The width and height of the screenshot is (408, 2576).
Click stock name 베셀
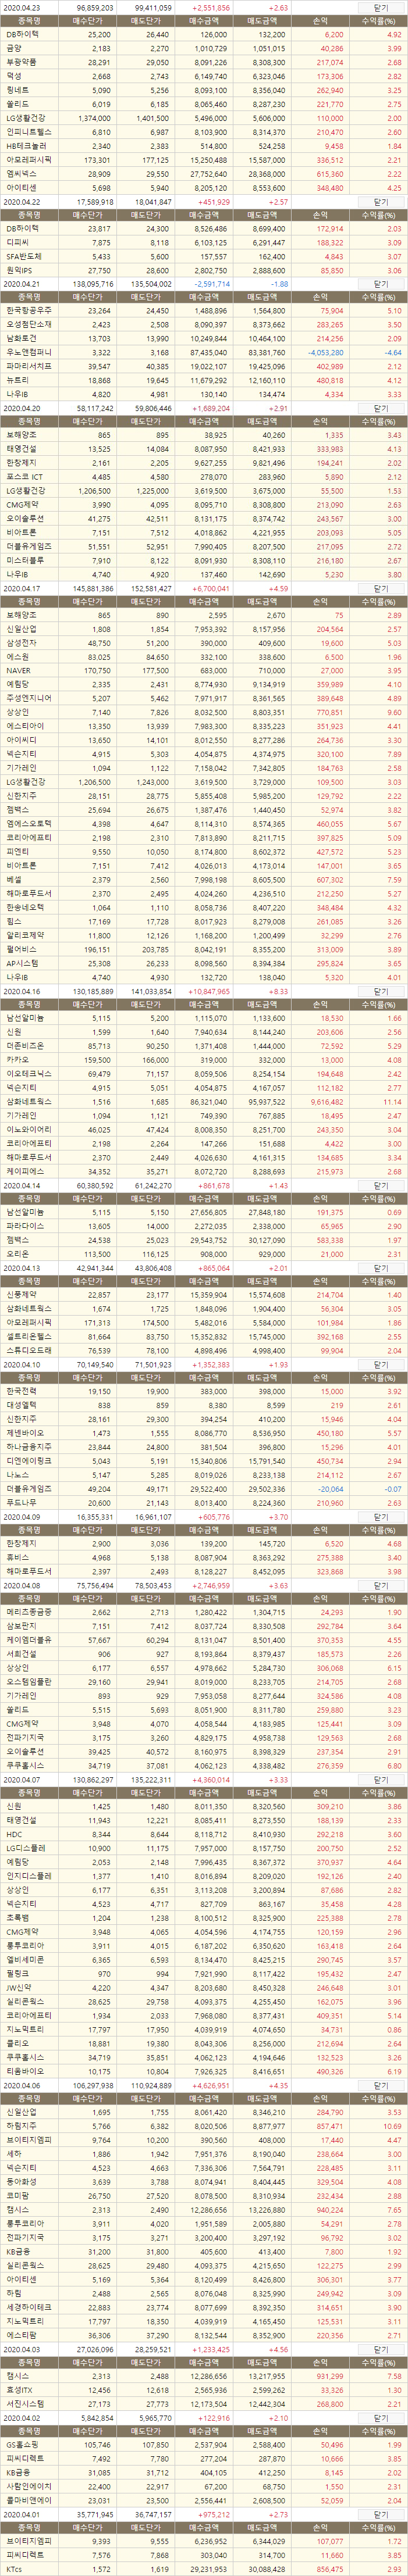(13, 879)
